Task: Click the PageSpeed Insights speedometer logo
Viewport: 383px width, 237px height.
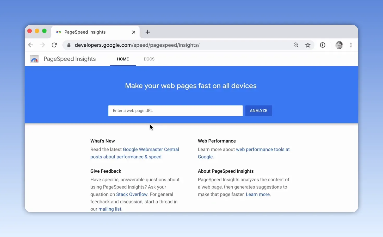Action: pyautogui.click(x=34, y=59)
